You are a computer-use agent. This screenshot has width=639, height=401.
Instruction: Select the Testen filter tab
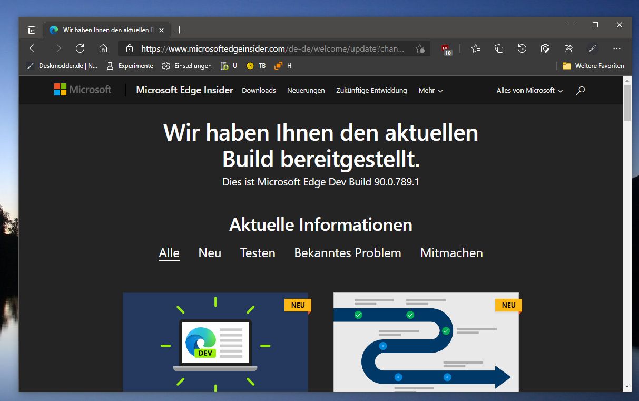coord(258,253)
